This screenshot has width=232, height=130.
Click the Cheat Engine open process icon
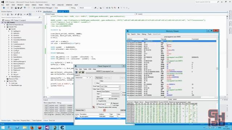76,72
